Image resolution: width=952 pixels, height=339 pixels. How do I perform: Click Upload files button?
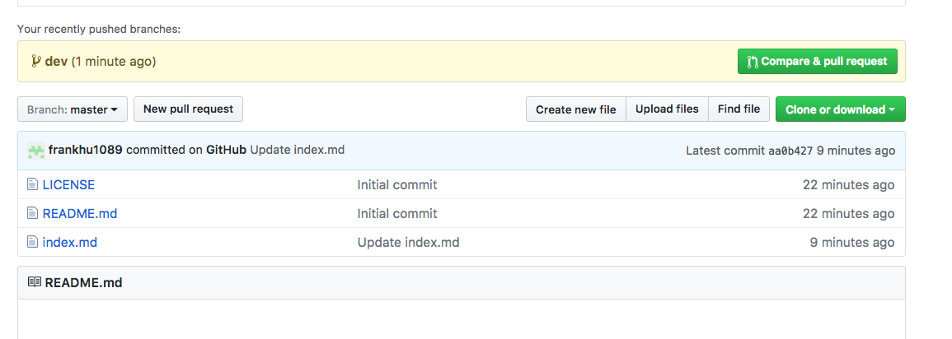pyautogui.click(x=668, y=109)
